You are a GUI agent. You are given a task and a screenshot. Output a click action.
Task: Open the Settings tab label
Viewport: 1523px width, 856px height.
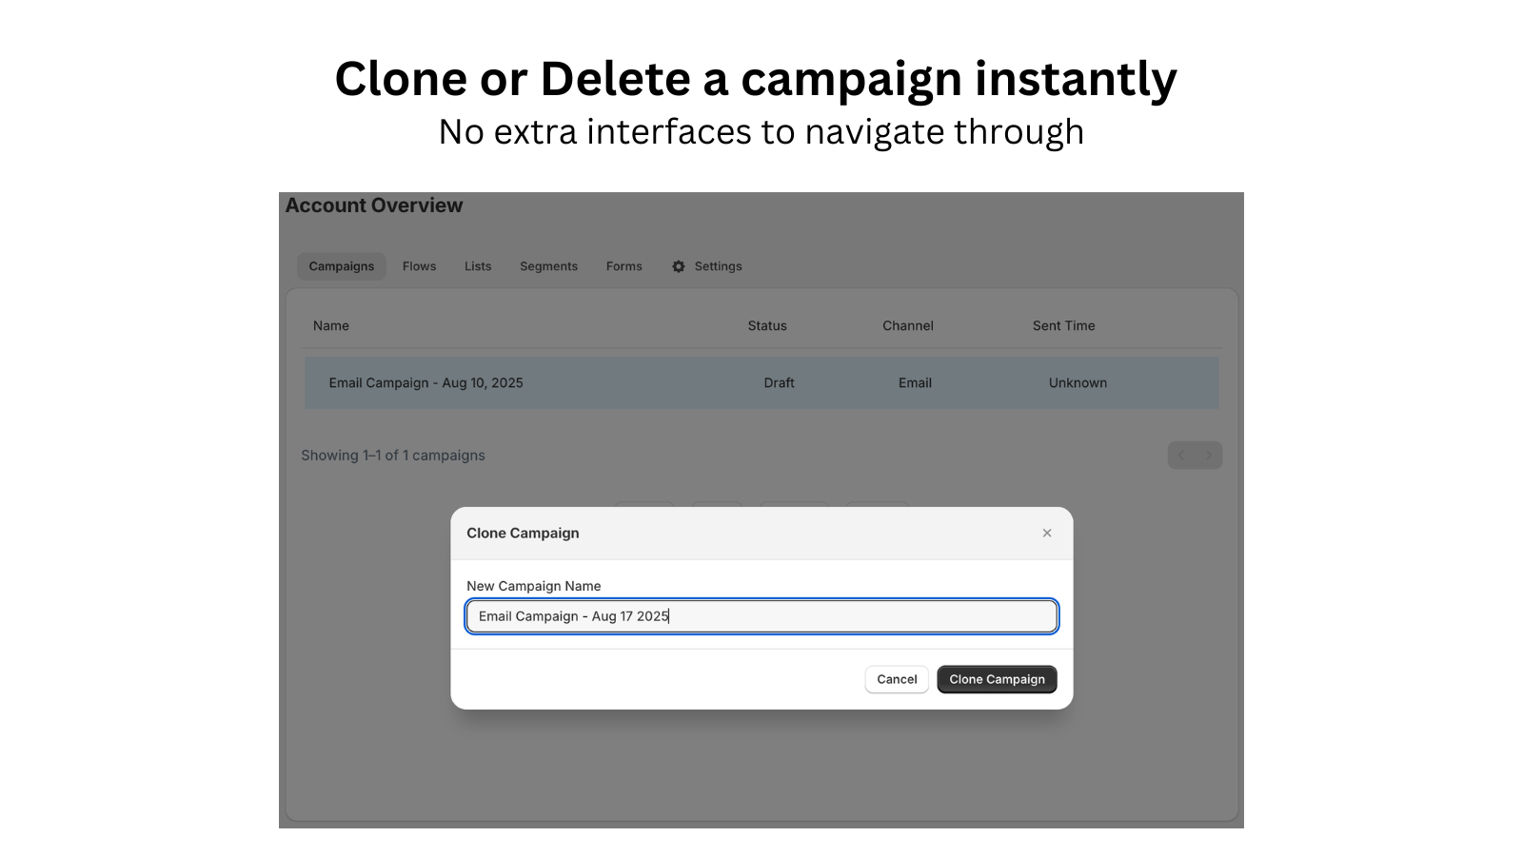[x=718, y=266]
